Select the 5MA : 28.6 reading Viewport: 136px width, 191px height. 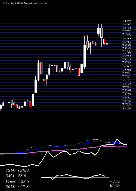pos(16,176)
